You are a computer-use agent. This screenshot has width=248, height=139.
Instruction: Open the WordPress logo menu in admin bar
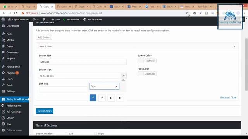(3, 19)
